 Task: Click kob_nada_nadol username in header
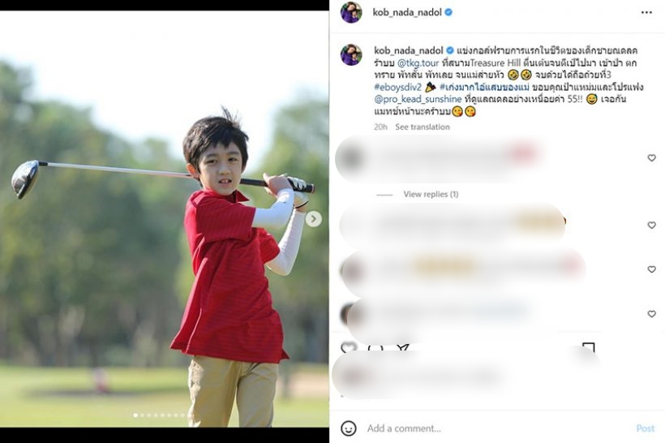pyautogui.click(x=407, y=12)
